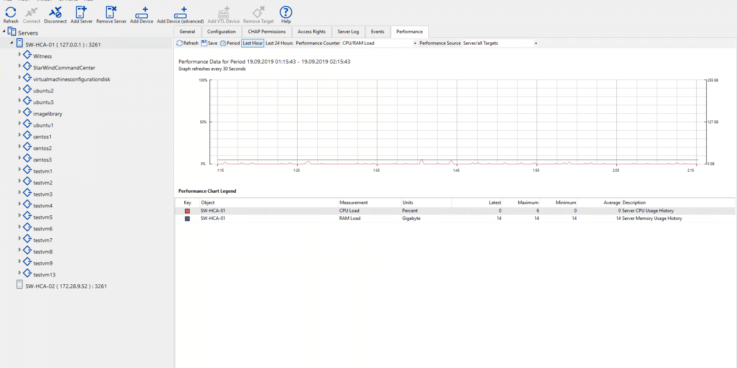Click the dark RAM Load color key
This screenshot has width=737, height=368.
(x=187, y=219)
